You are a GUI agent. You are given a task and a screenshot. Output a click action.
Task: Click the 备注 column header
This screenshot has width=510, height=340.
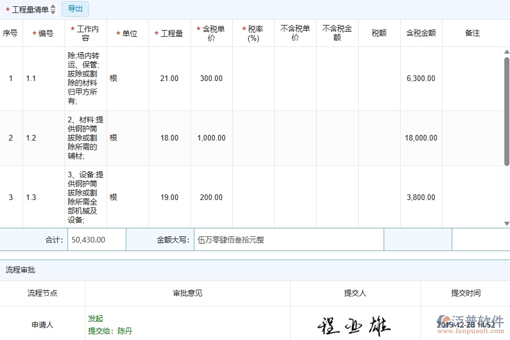tap(472, 33)
